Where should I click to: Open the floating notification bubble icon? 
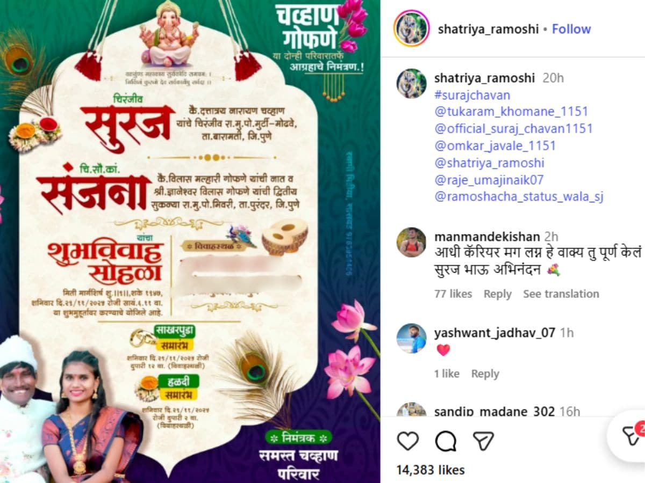click(630, 436)
